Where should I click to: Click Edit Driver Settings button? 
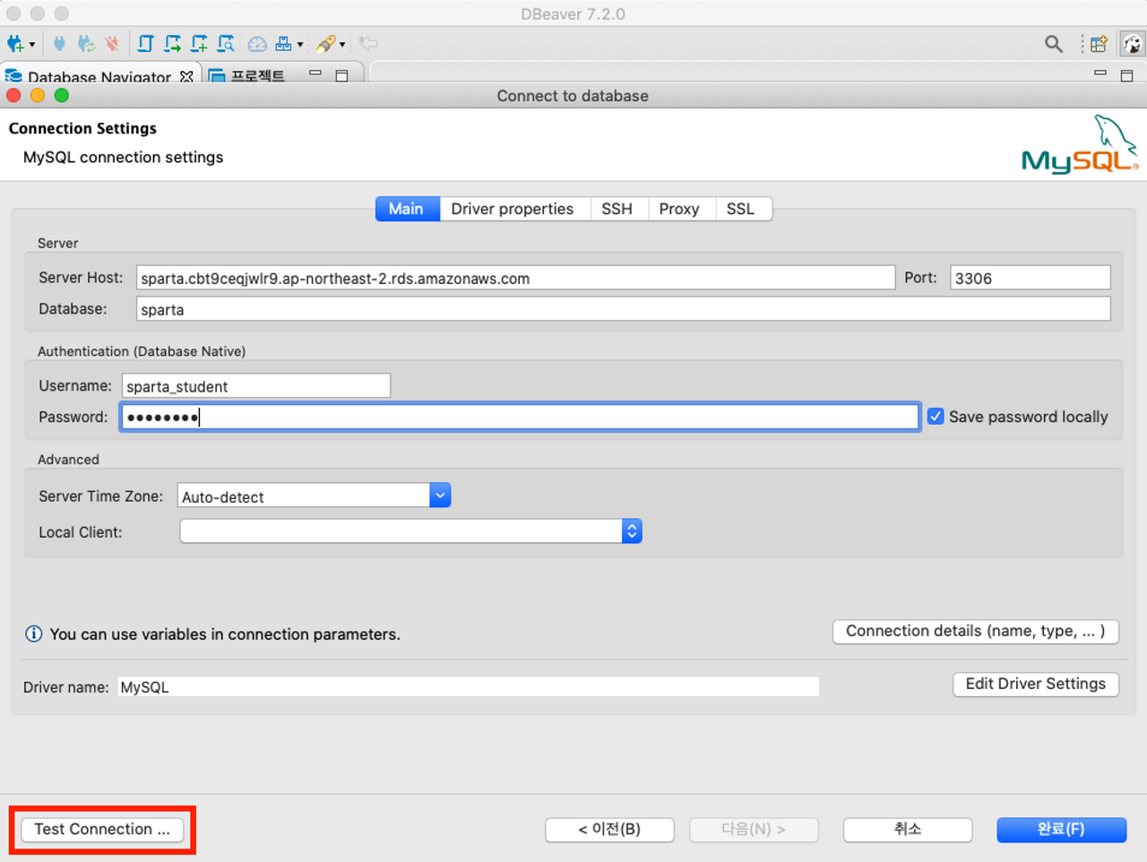click(x=1036, y=684)
